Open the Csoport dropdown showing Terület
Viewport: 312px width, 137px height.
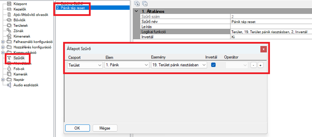(84, 65)
